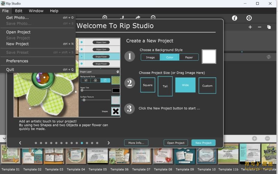The image size is (278, 174).
Task: Choose Quit from File menu
Action: pyautogui.click(x=38, y=69)
